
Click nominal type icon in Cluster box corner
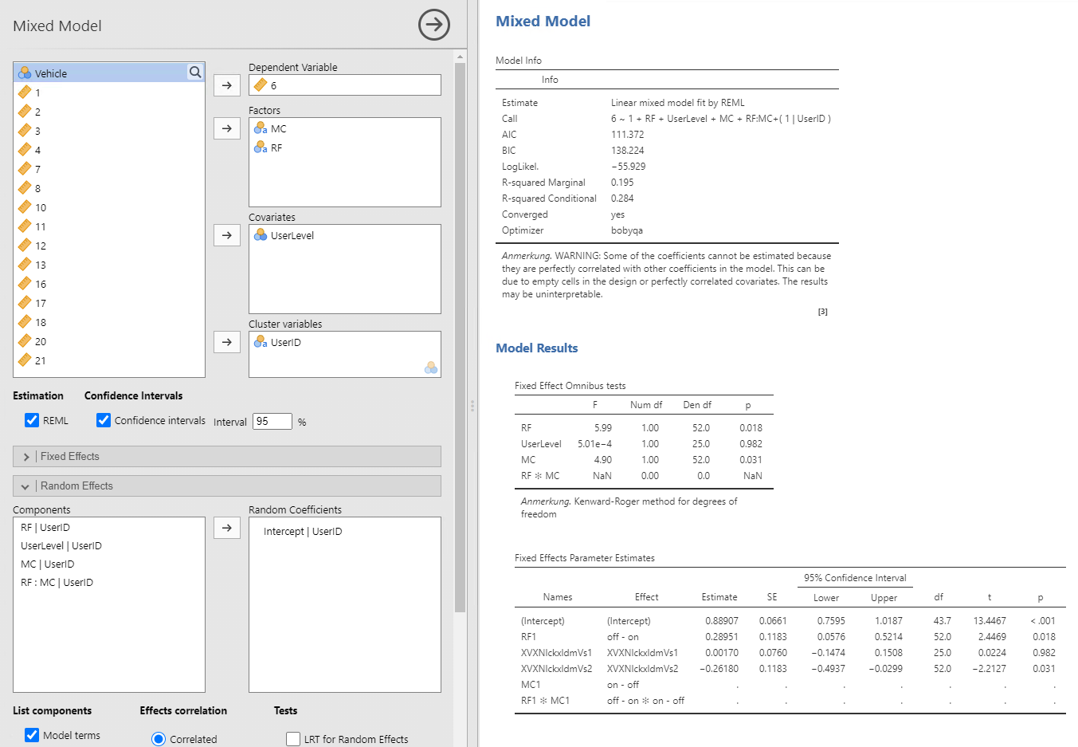coord(431,368)
